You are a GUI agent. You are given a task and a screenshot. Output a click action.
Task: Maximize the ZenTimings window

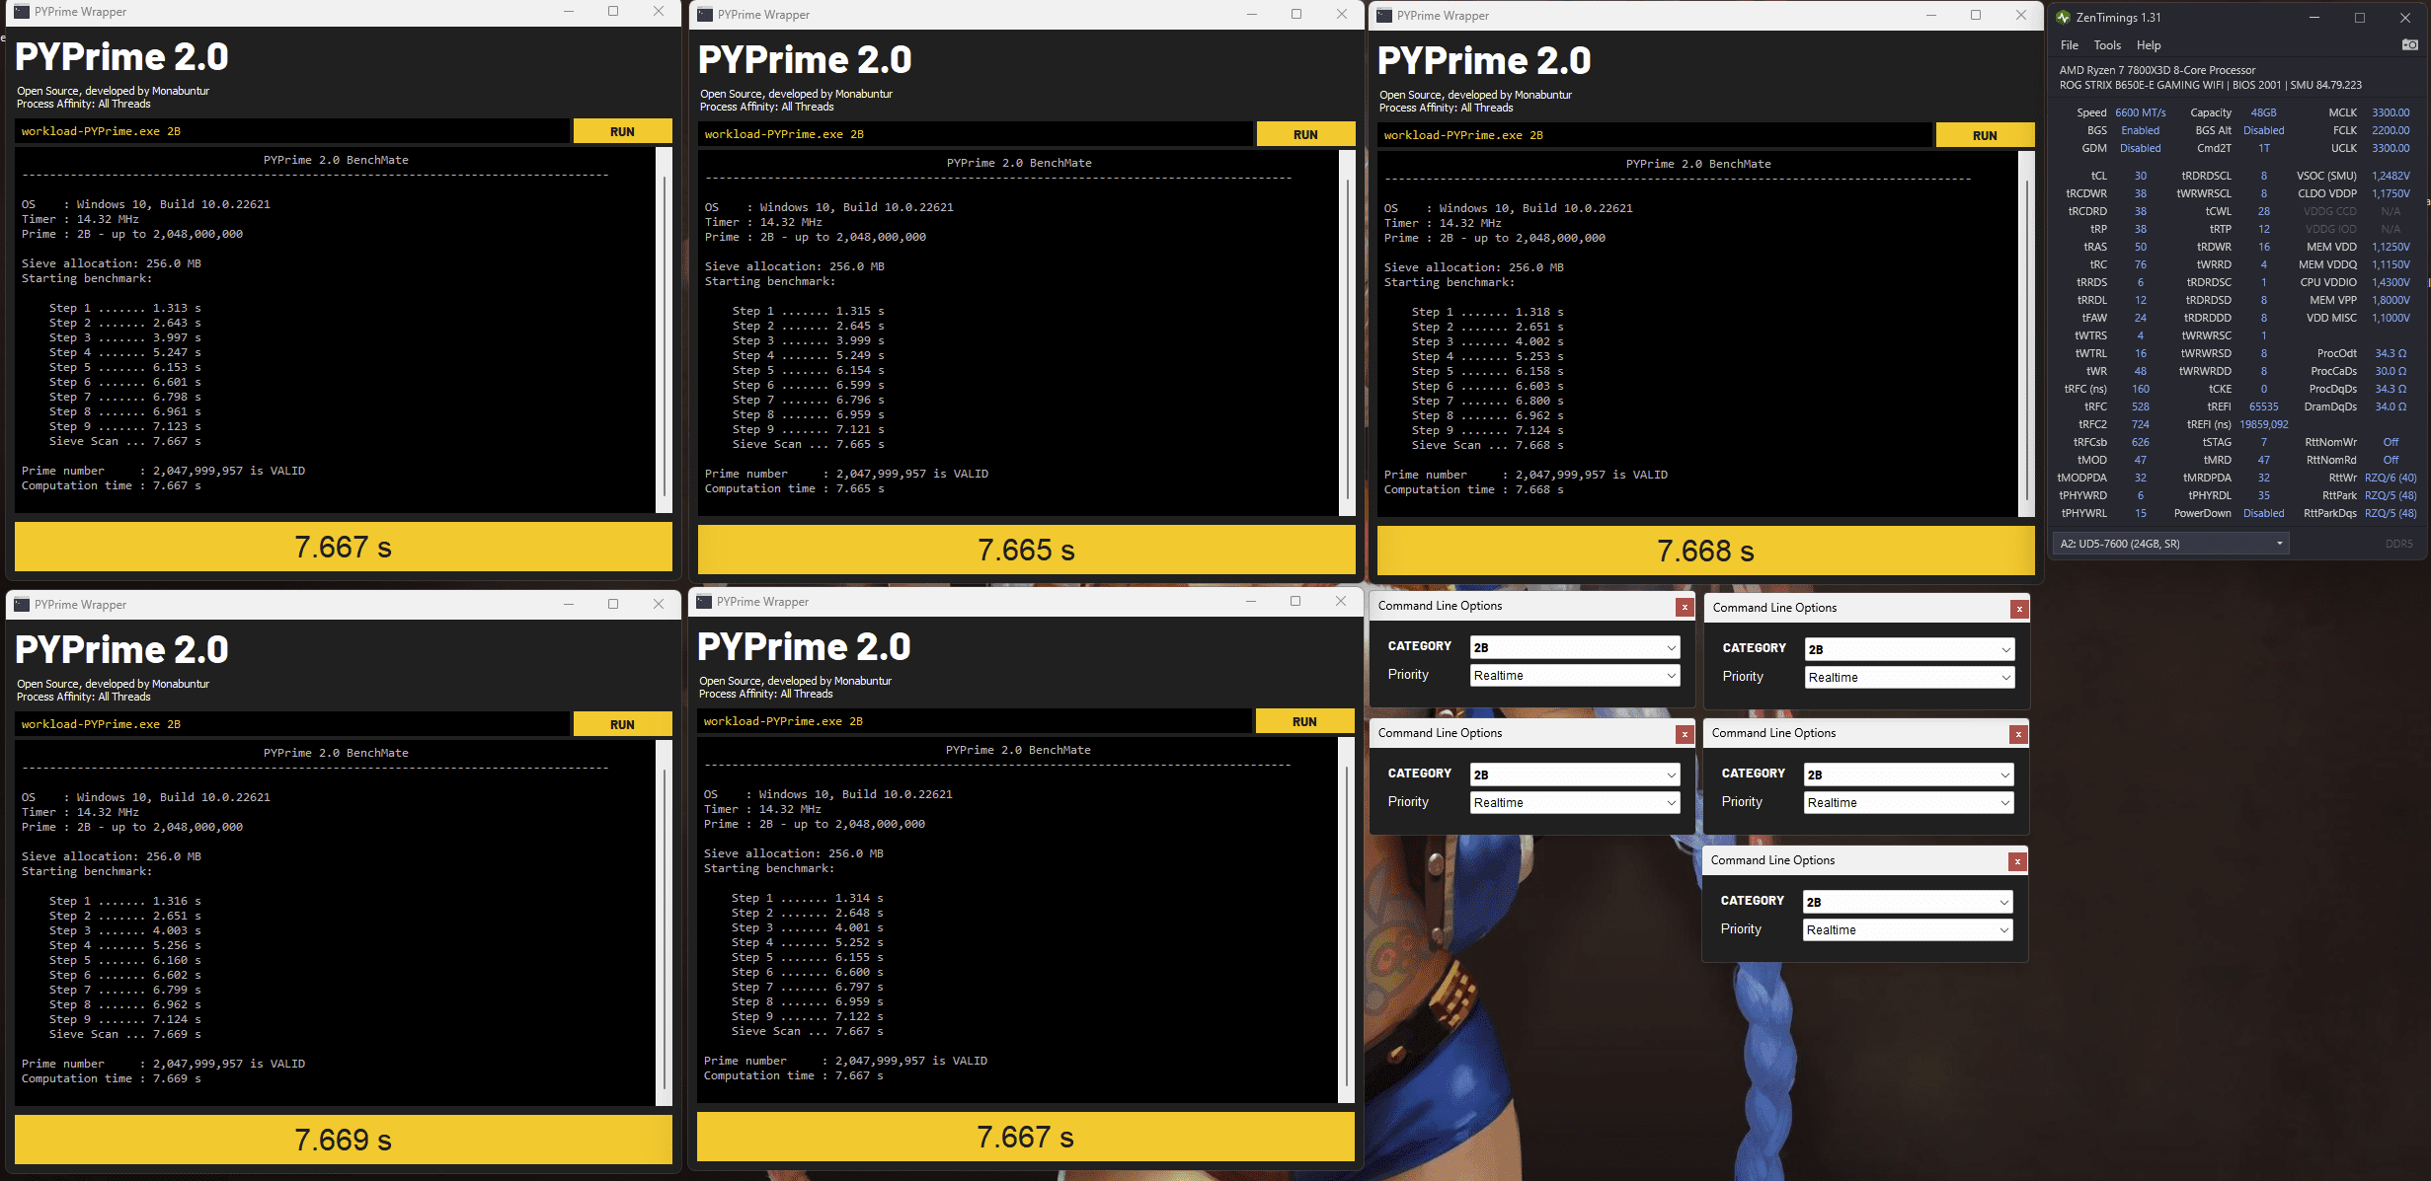point(2359,17)
